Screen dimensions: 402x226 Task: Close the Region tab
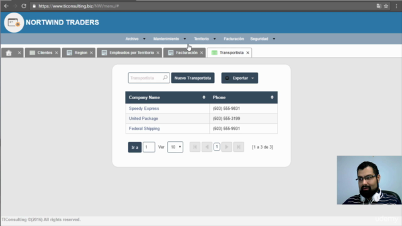pyautogui.click(x=91, y=53)
